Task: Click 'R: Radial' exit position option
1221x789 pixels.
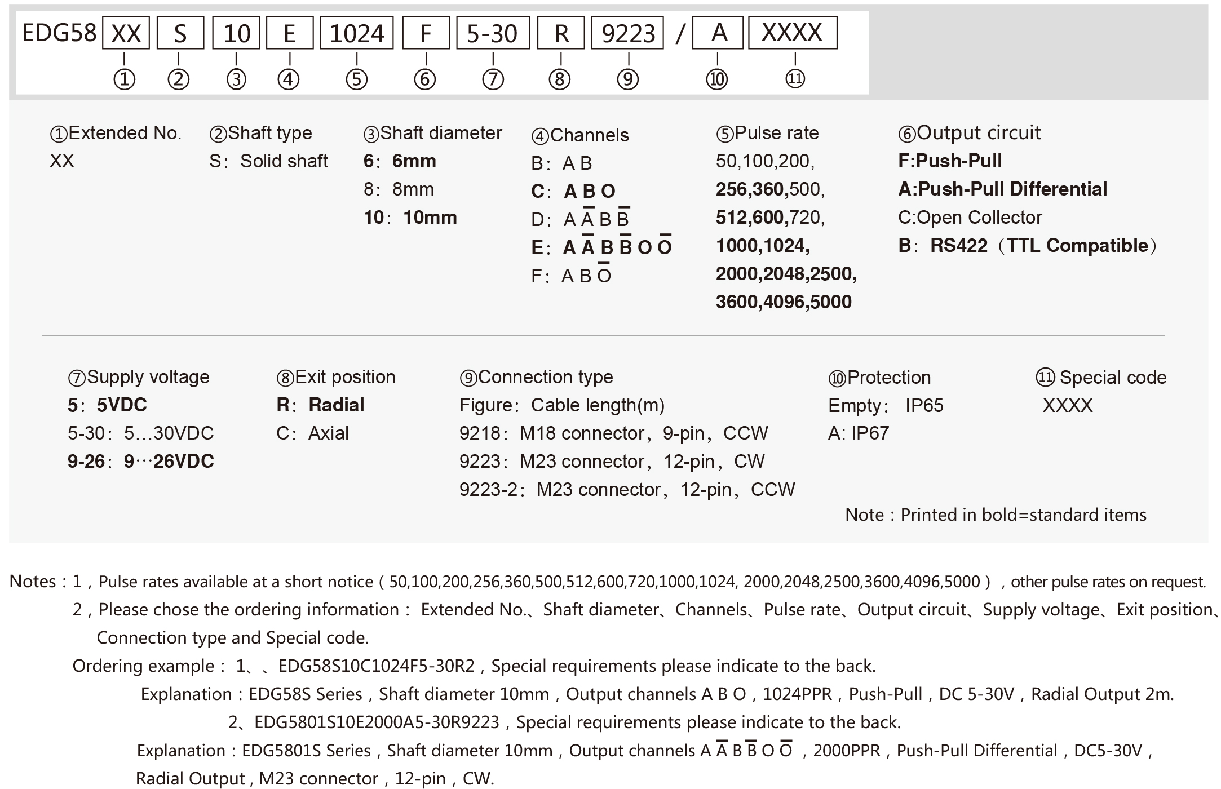Action: pos(320,405)
